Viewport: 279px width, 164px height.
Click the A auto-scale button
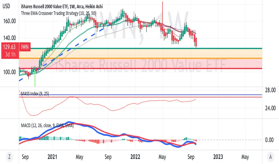(270, 157)
